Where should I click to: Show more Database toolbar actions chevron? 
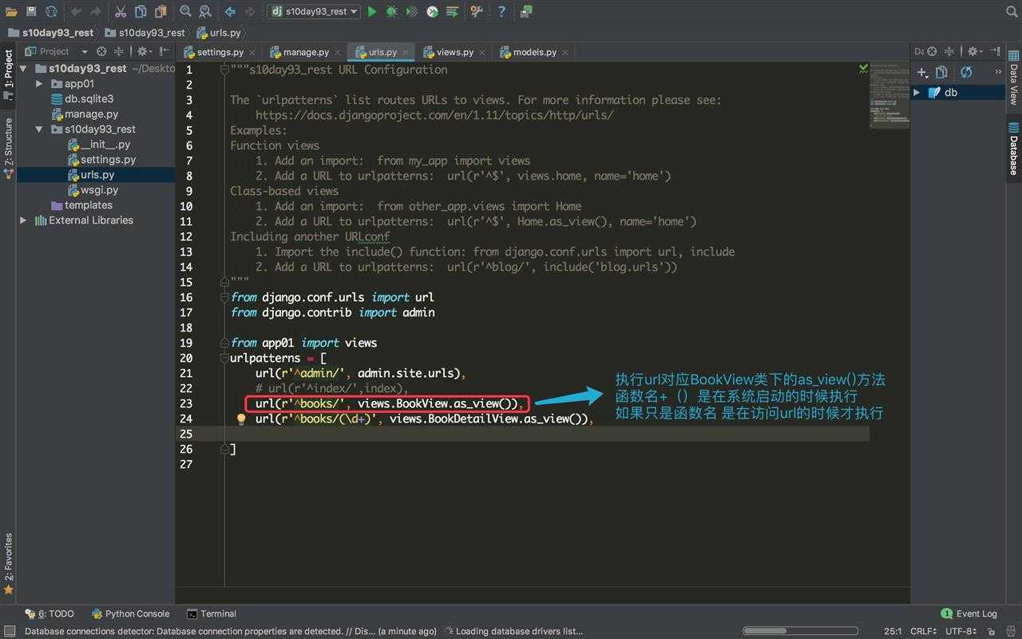pos(998,72)
